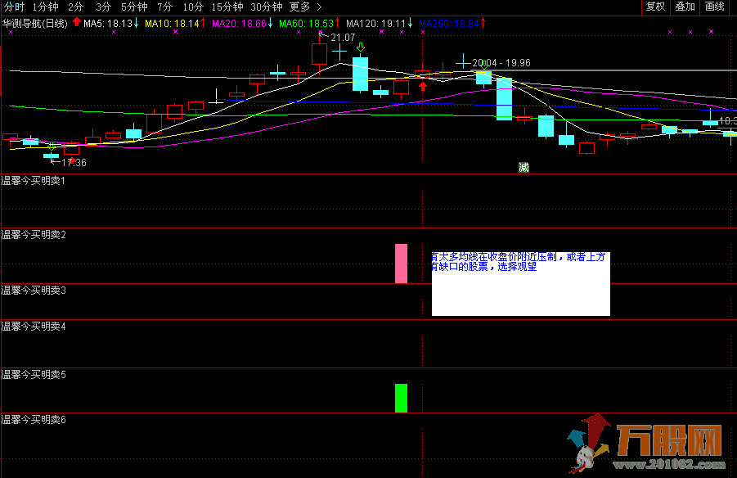This screenshot has width=737, height=478.
Task: Click the 减 marker icon under candles
Action: click(x=524, y=168)
